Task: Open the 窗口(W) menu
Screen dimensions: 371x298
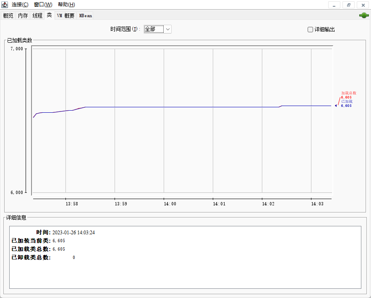Action: coord(43,5)
